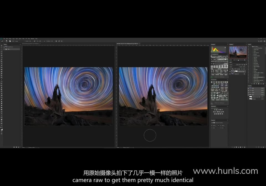Click Composite button in TK RapidMask panel
This screenshot has width=266, height=186.
pos(213,57)
